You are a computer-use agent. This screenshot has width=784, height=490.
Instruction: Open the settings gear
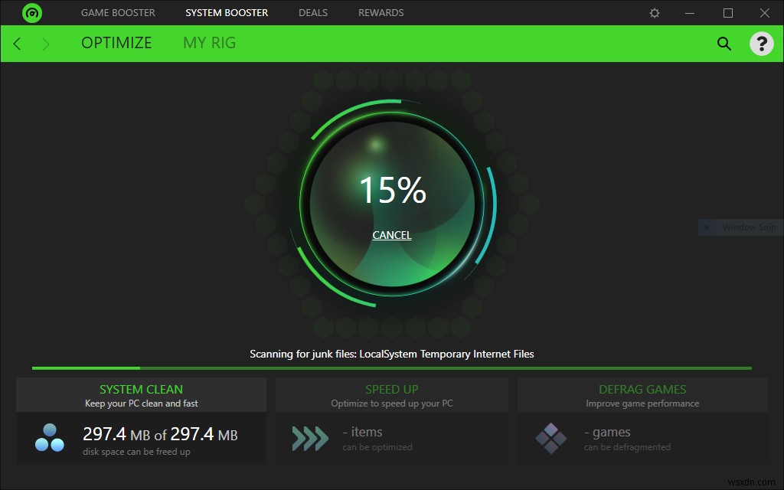[x=654, y=12]
